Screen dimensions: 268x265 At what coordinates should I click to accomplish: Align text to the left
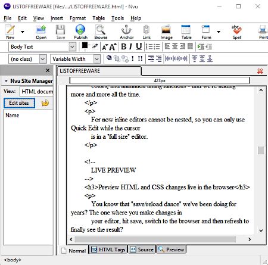[167, 46]
